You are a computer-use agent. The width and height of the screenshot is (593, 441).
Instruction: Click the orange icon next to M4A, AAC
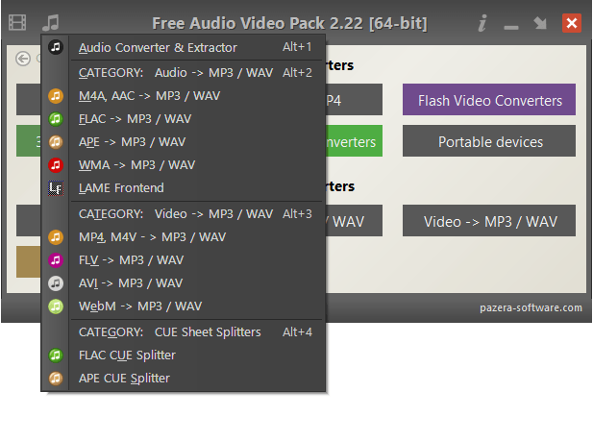(x=56, y=96)
